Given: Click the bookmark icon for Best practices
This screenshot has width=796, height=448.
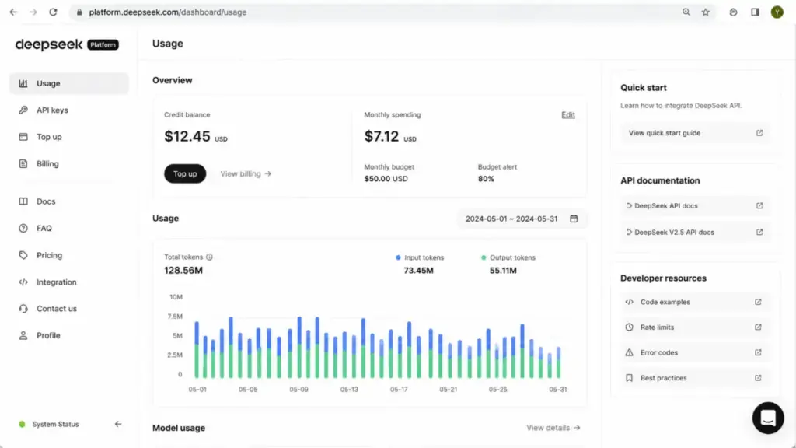Looking at the screenshot, I should (x=629, y=378).
